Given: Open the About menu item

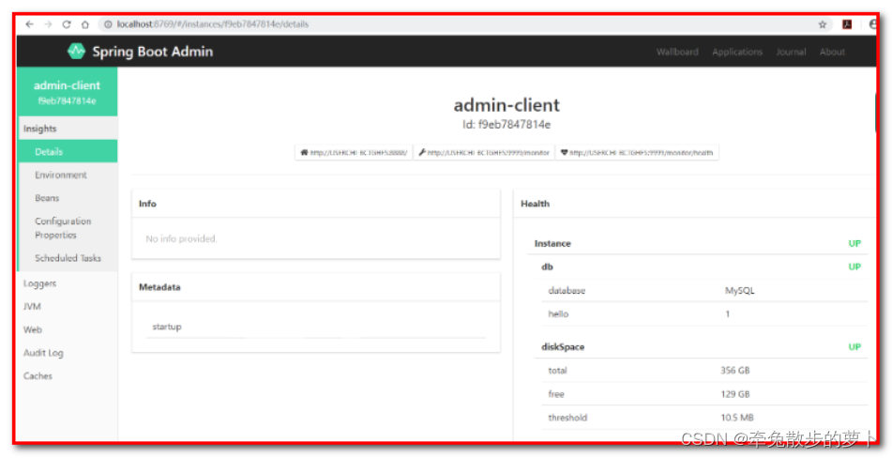Looking at the screenshot, I should (x=832, y=52).
